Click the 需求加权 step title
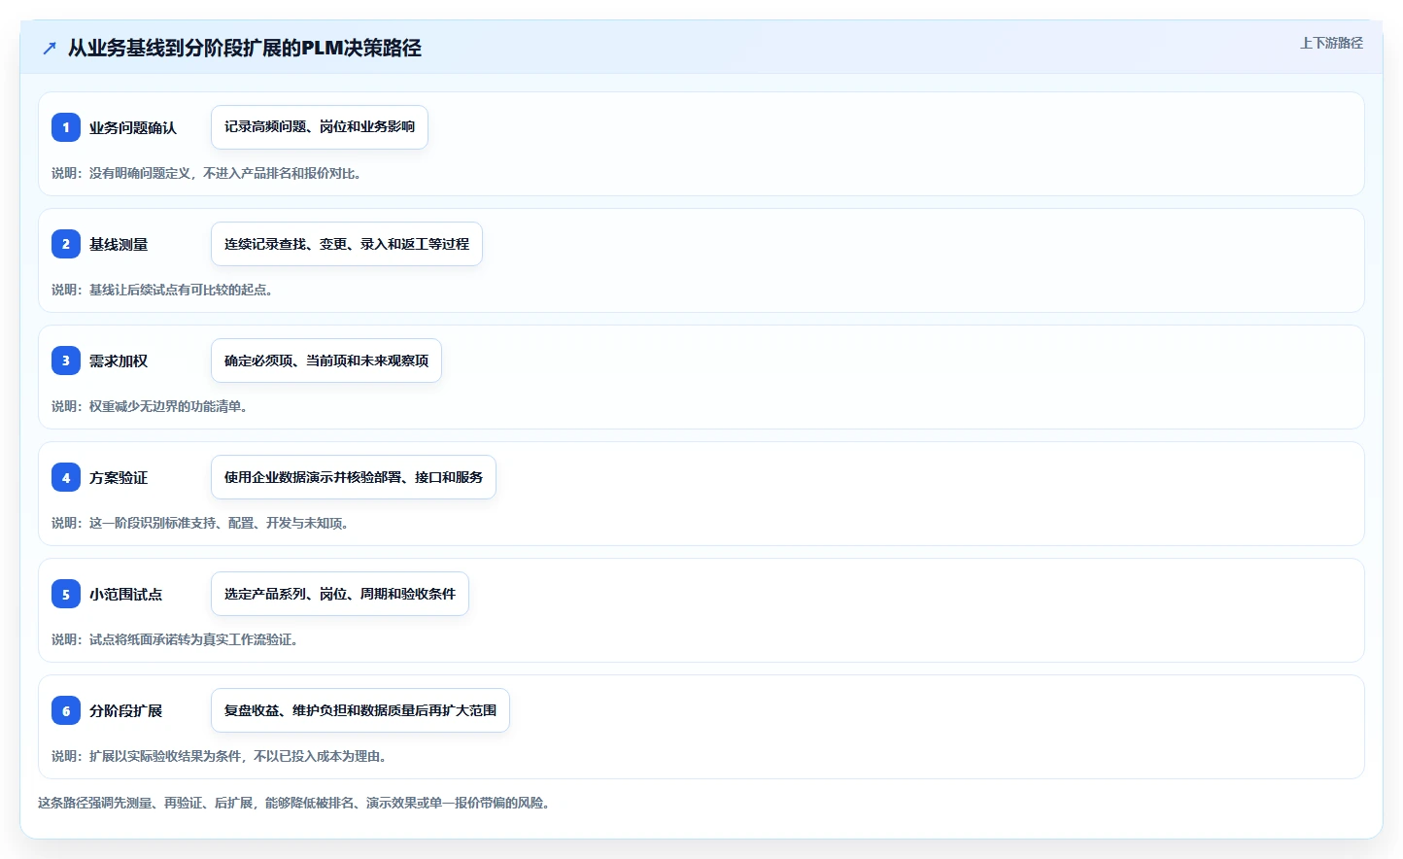Screen dimensions: 1403x859 119,361
